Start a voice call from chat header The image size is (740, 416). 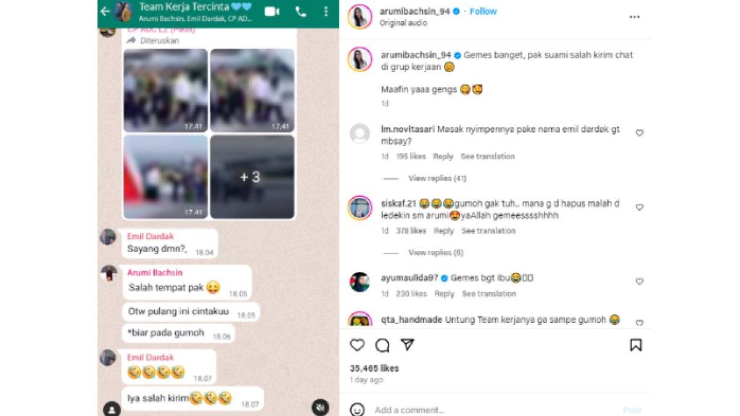(301, 11)
